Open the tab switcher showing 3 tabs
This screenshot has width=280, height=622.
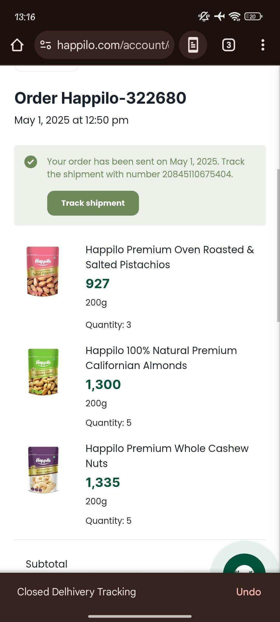pyautogui.click(x=228, y=45)
